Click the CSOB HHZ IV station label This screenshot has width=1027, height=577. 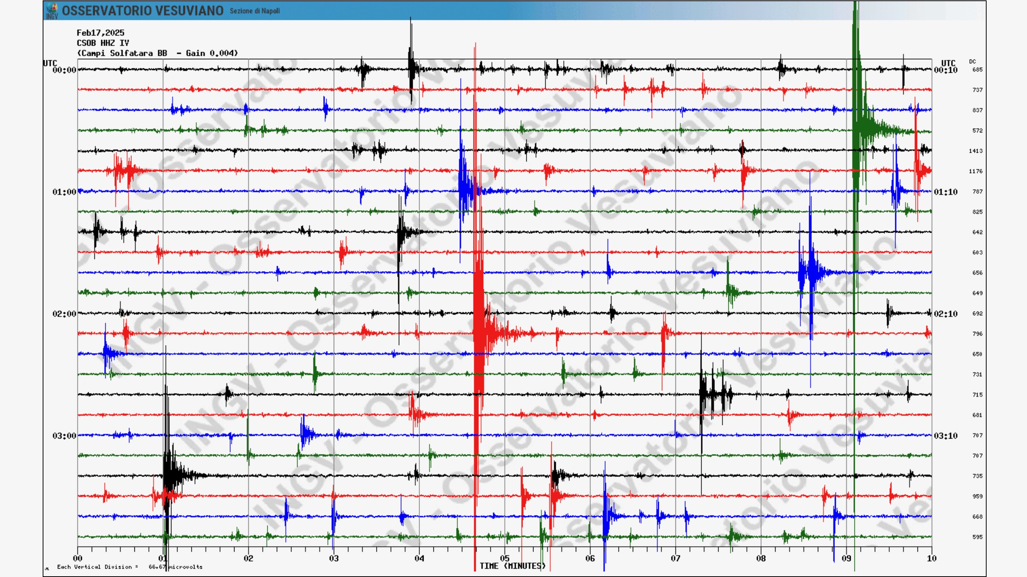pyautogui.click(x=103, y=43)
